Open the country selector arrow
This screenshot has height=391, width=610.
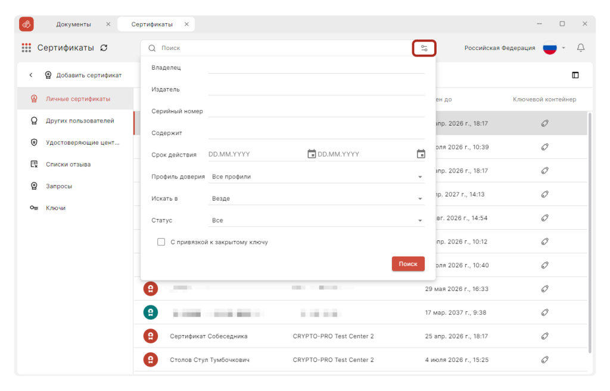coord(564,48)
